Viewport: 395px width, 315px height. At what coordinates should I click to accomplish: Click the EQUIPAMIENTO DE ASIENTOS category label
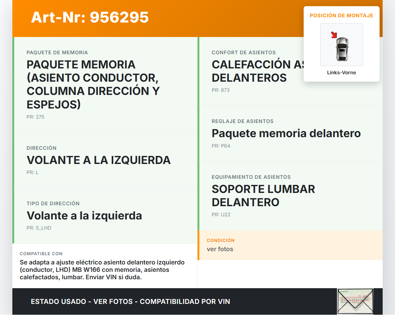tap(251, 177)
